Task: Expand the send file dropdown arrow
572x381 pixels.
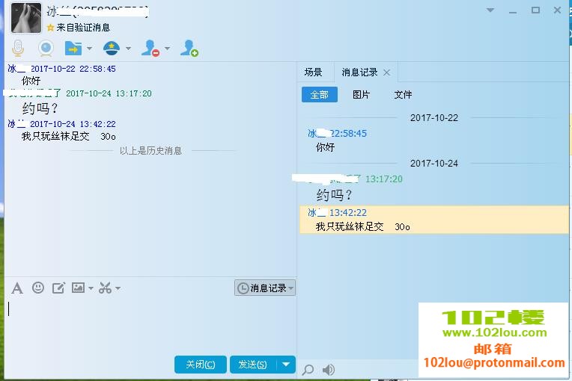Action: coord(89,49)
